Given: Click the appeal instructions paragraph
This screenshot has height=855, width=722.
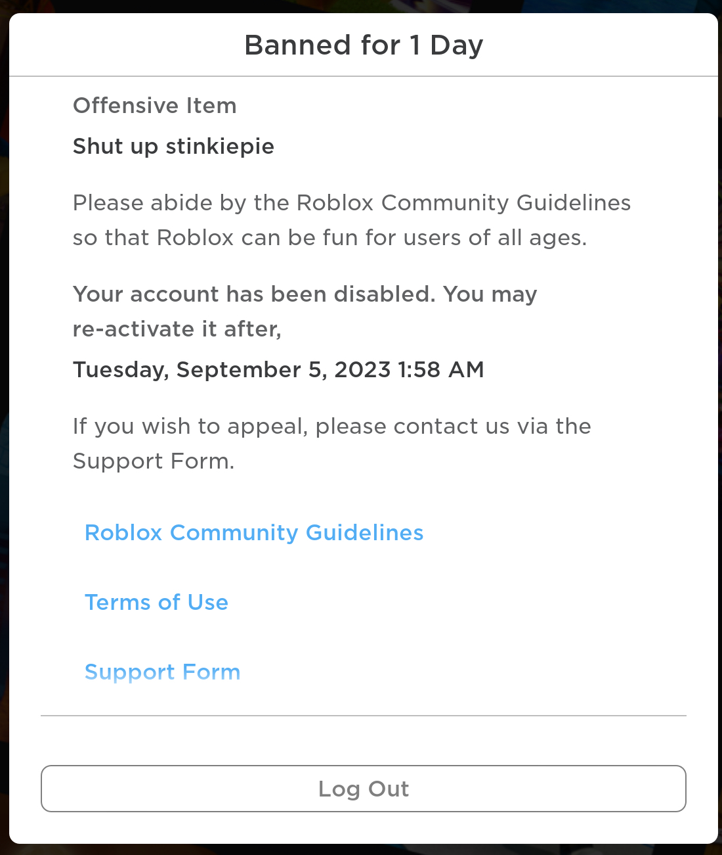Looking at the screenshot, I should pyautogui.click(x=332, y=444).
